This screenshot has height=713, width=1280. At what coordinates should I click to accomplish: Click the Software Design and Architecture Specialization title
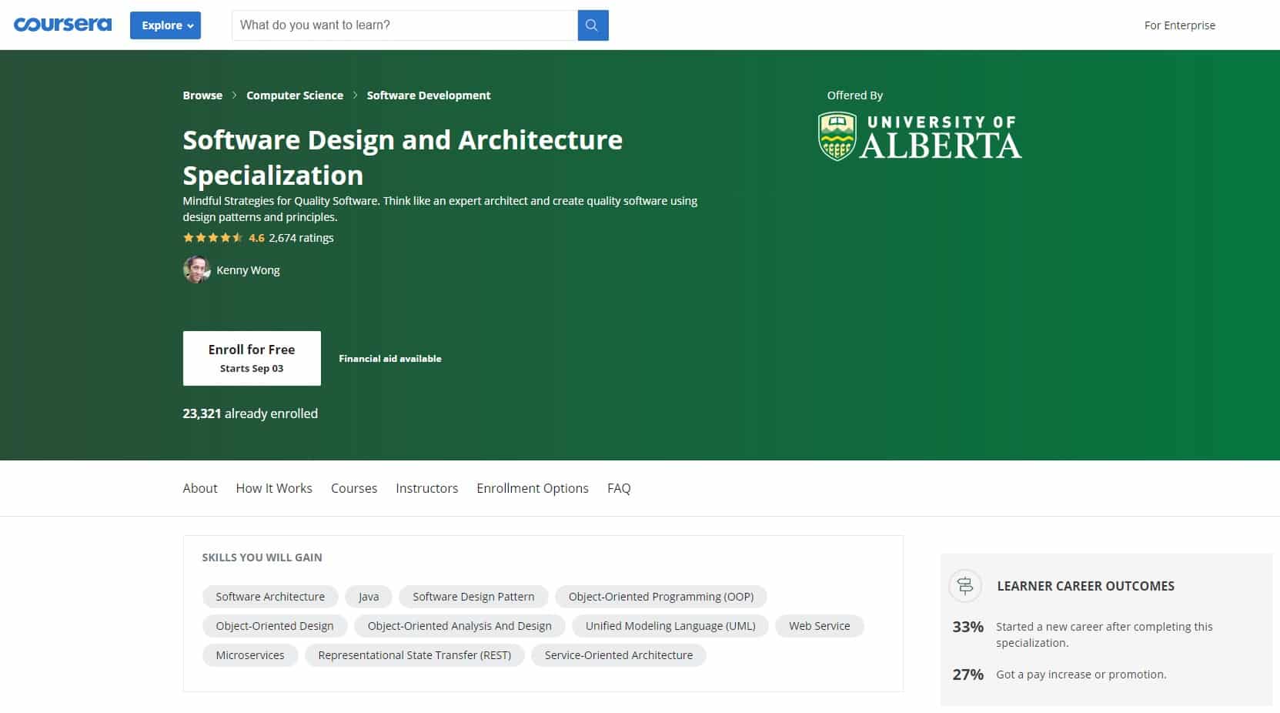[403, 157]
